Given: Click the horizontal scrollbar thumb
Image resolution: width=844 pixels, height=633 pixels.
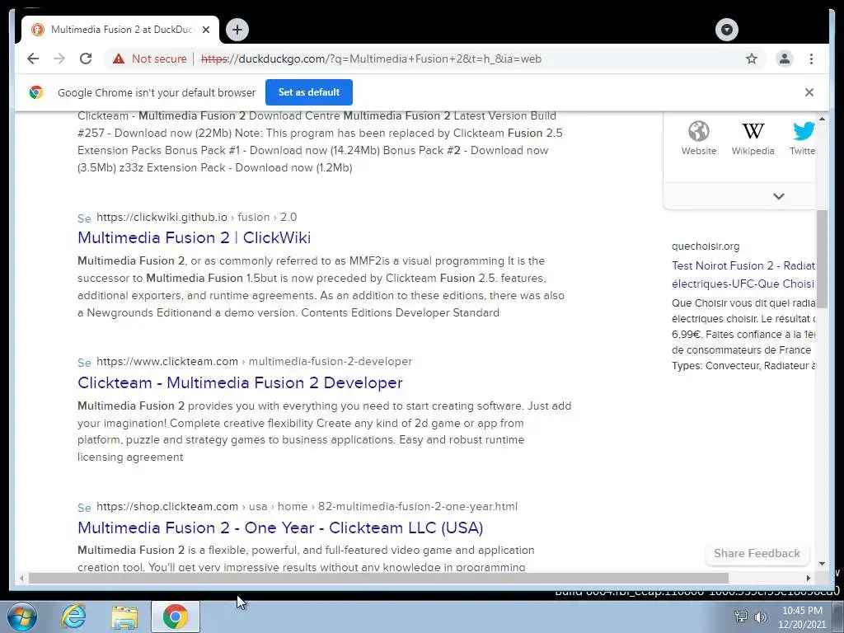Looking at the screenshot, I should (378, 578).
